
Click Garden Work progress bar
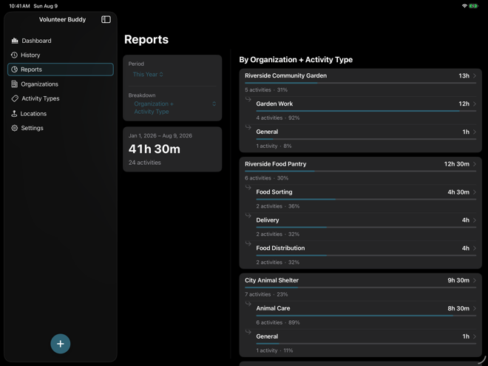point(366,111)
